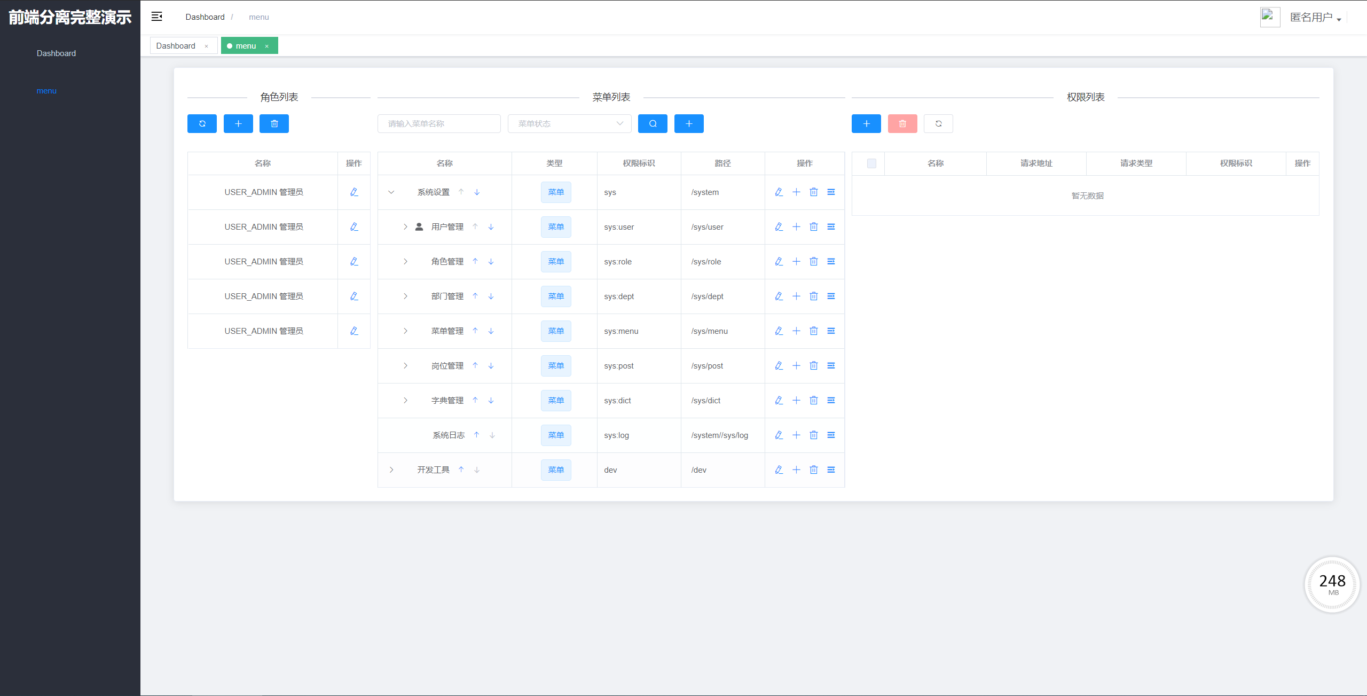Click the Dashboard breadcrumb link
Screen dimensions: 1367x696
[205, 17]
